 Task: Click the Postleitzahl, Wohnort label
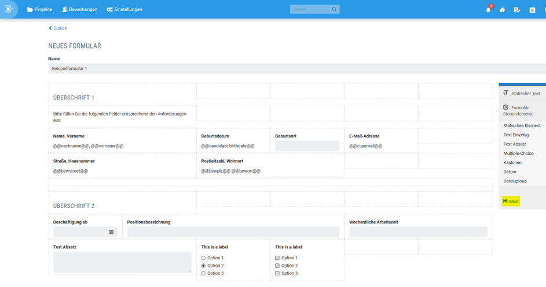[x=222, y=161]
